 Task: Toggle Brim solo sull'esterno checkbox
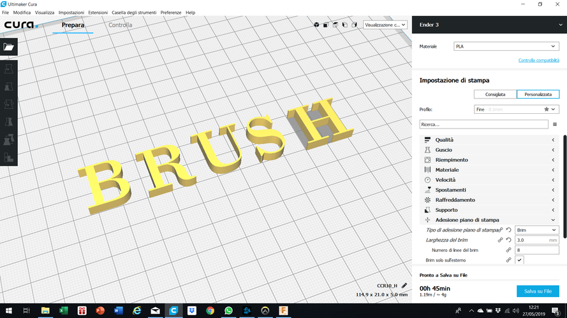[x=519, y=260]
